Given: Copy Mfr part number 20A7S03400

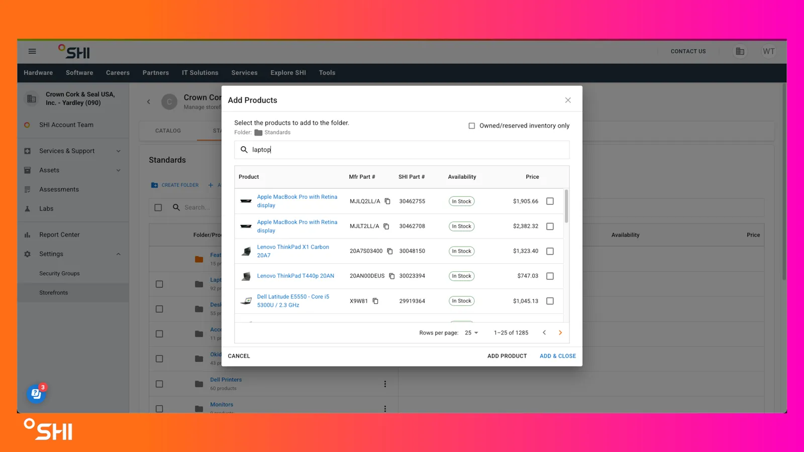Looking at the screenshot, I should (390, 251).
